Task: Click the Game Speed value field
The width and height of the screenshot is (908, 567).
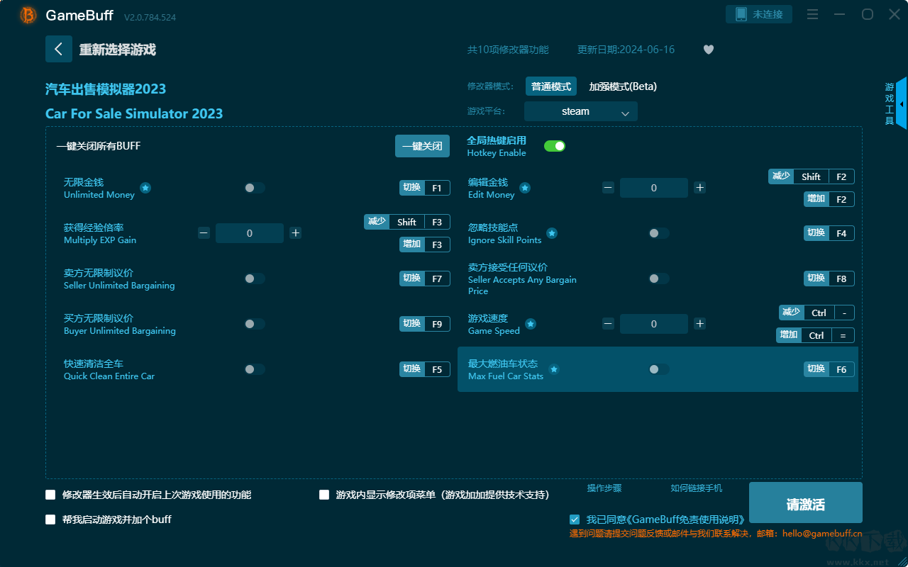Action: tap(654, 324)
